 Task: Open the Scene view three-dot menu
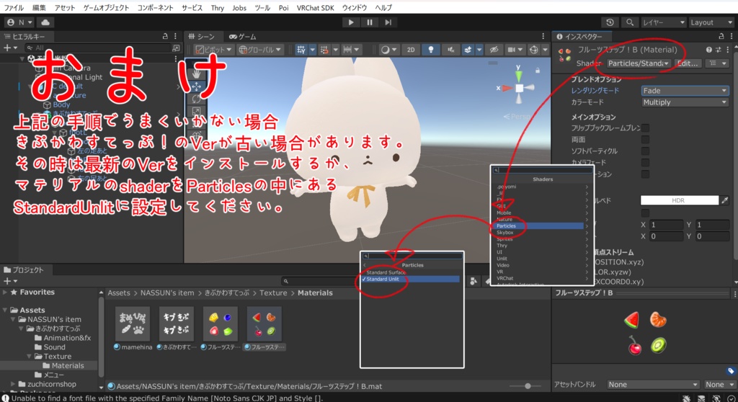point(543,36)
